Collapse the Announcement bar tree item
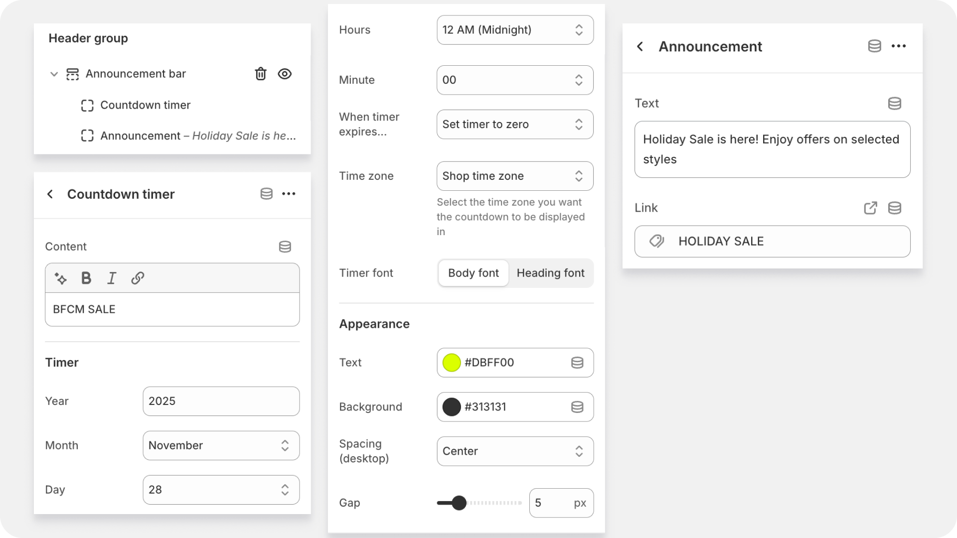This screenshot has height=538, width=957. click(54, 74)
